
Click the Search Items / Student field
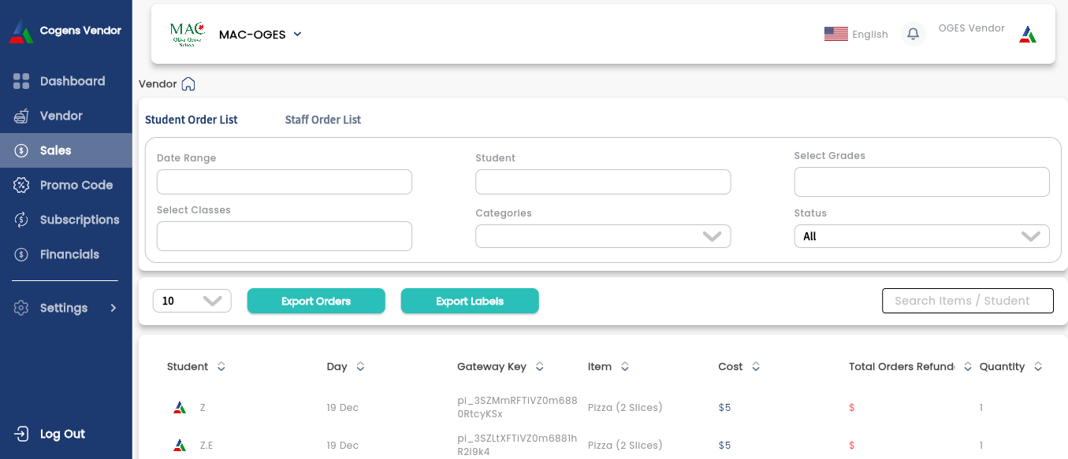[967, 301]
